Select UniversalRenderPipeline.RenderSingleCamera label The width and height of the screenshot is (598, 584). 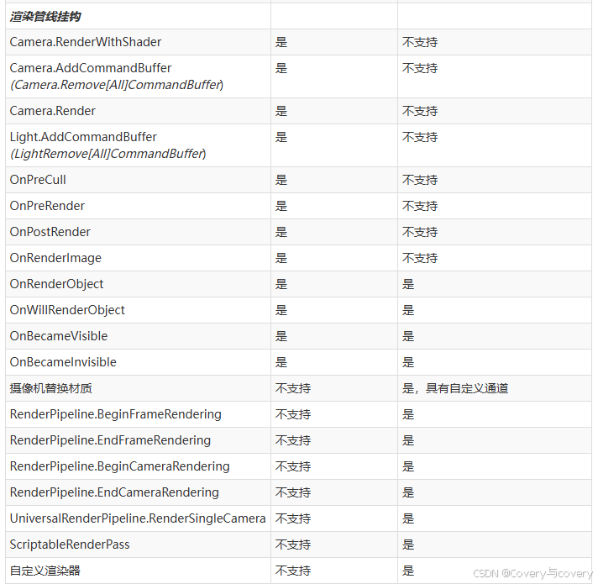(x=138, y=518)
